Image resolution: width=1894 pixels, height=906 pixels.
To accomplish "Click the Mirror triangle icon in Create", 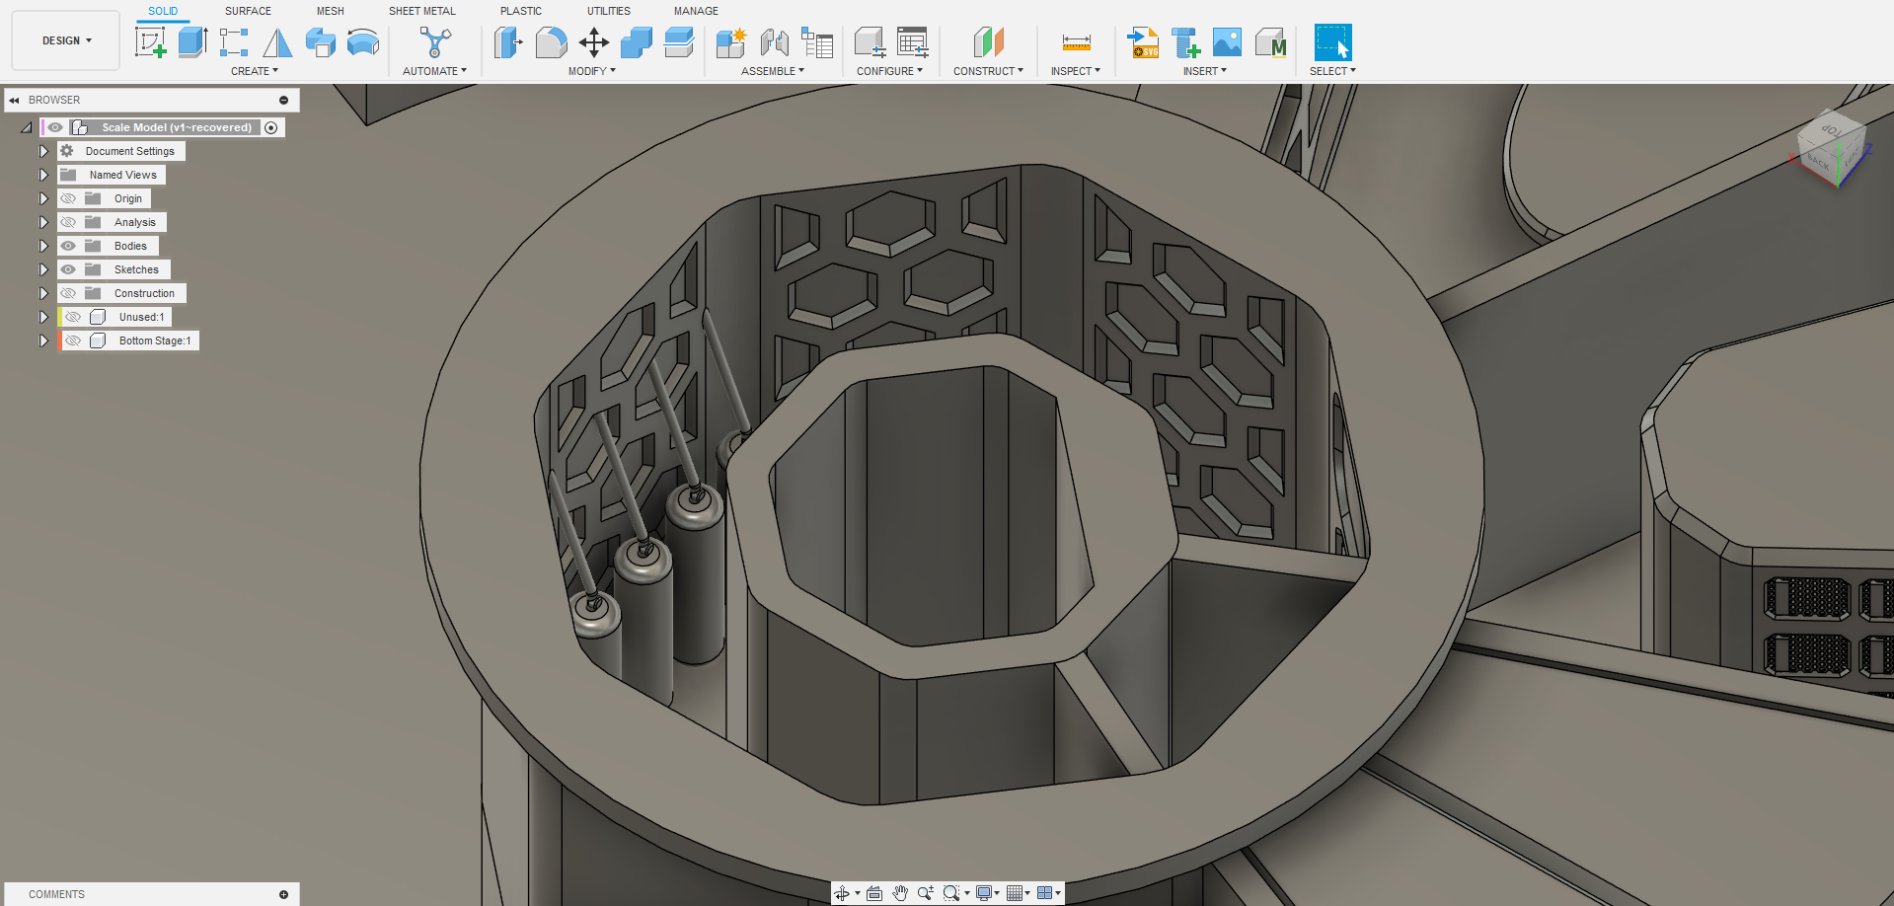I will (x=277, y=42).
